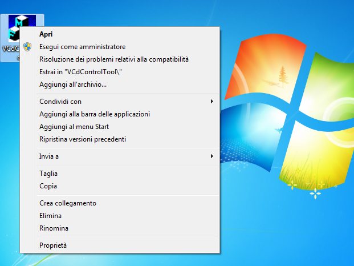Select Risoluzione dei problemi relativi alla compatibilità
The height and width of the screenshot is (266, 354).
113,59
